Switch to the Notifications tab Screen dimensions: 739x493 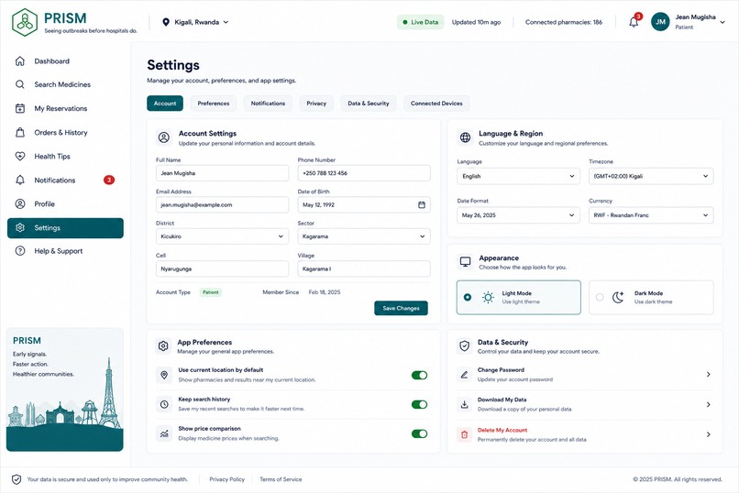[268, 104]
